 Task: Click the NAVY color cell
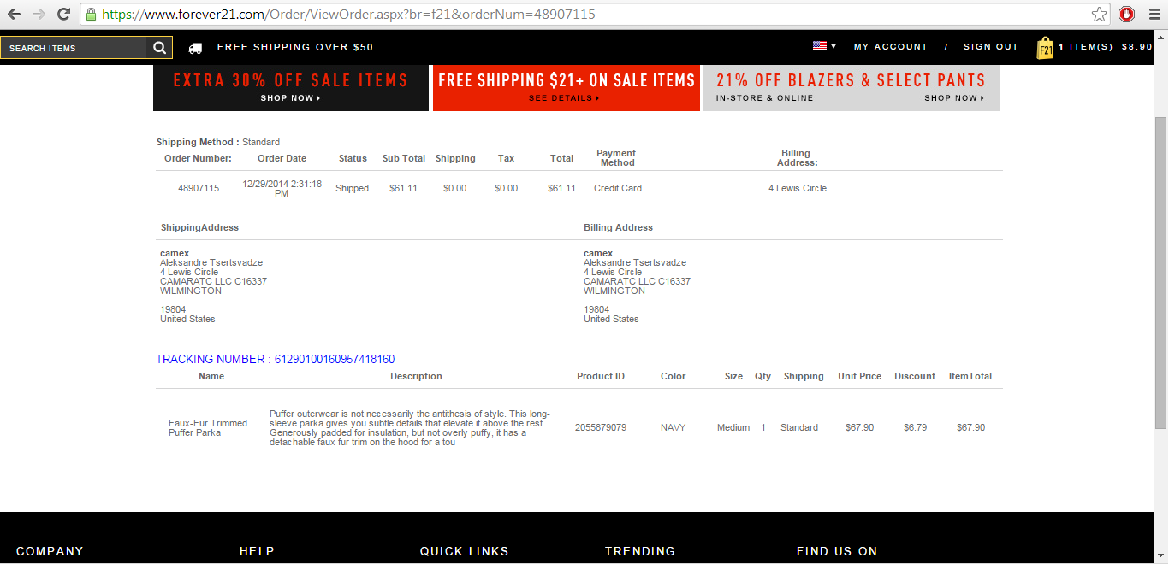pyautogui.click(x=674, y=427)
